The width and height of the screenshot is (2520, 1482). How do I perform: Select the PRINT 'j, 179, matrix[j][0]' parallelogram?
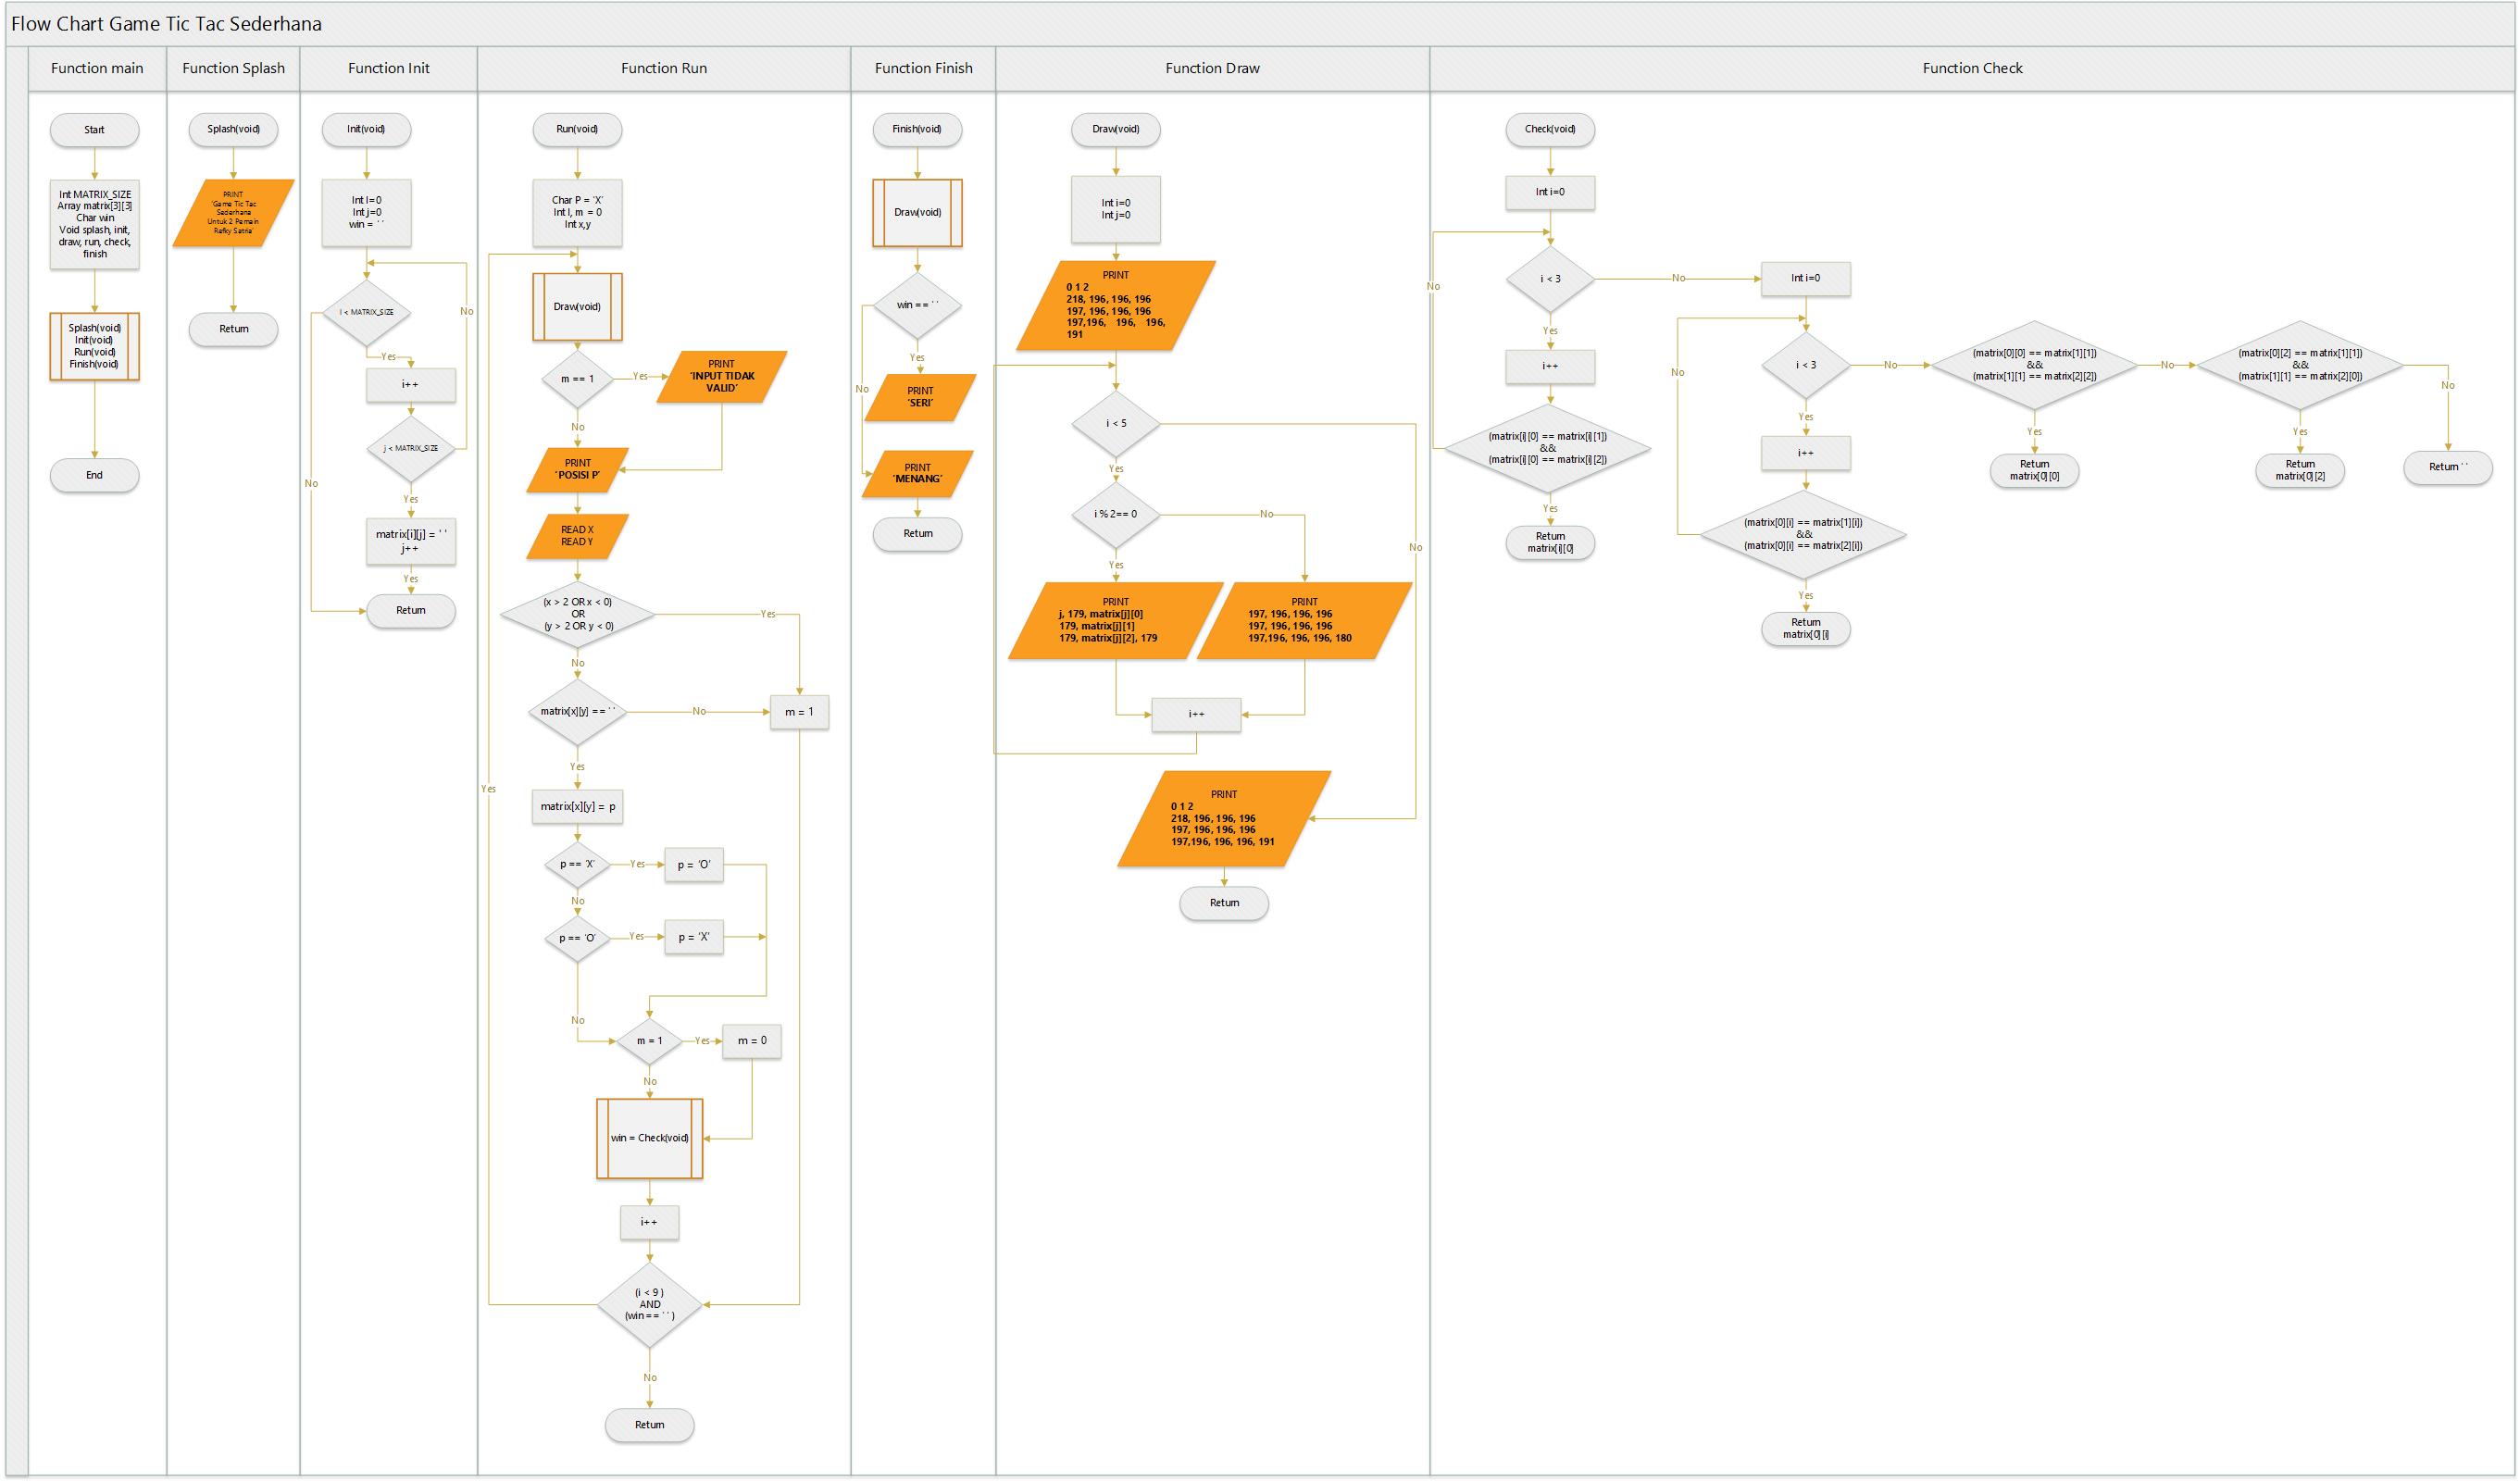click(1116, 620)
